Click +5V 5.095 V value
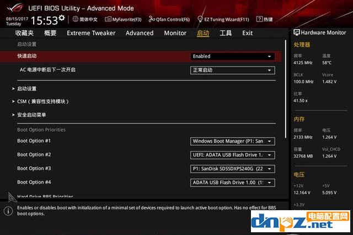 (x=329, y=193)
